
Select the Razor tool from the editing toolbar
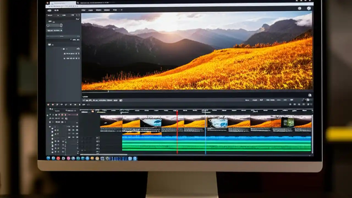click(x=62, y=105)
